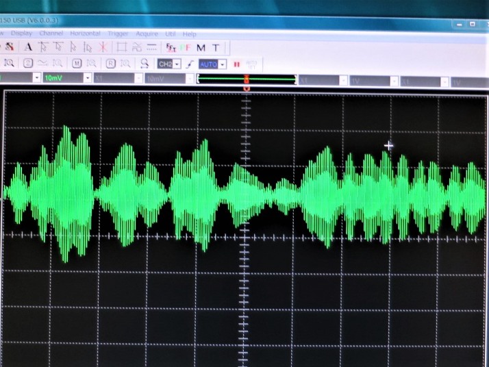Click the white crosshair on the waveform
489x367 pixels.
click(x=389, y=145)
